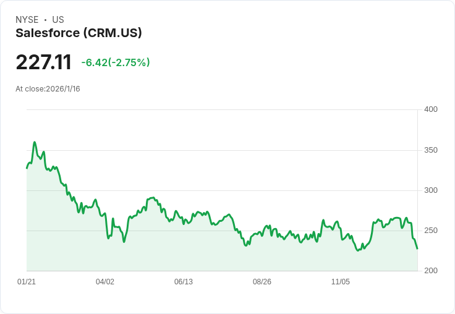
Task: Click the -6.42(-2.75%) change value
Action: 116,62
